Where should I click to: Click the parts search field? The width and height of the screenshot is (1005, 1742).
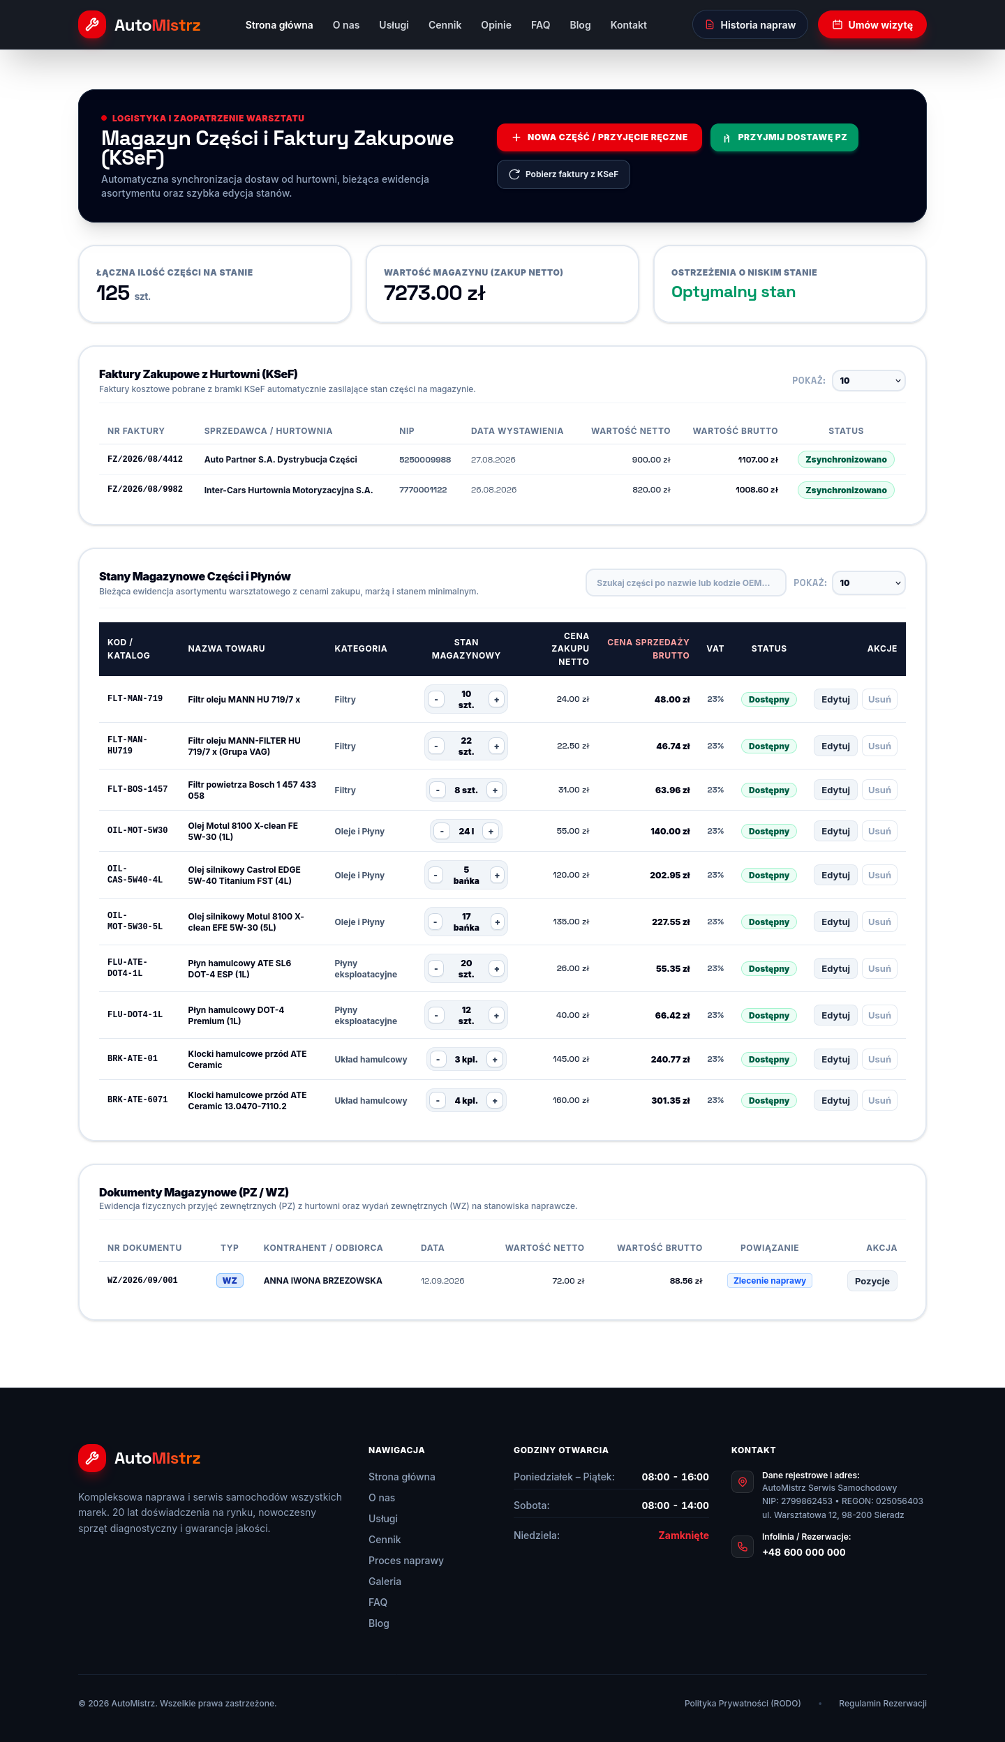pos(686,583)
